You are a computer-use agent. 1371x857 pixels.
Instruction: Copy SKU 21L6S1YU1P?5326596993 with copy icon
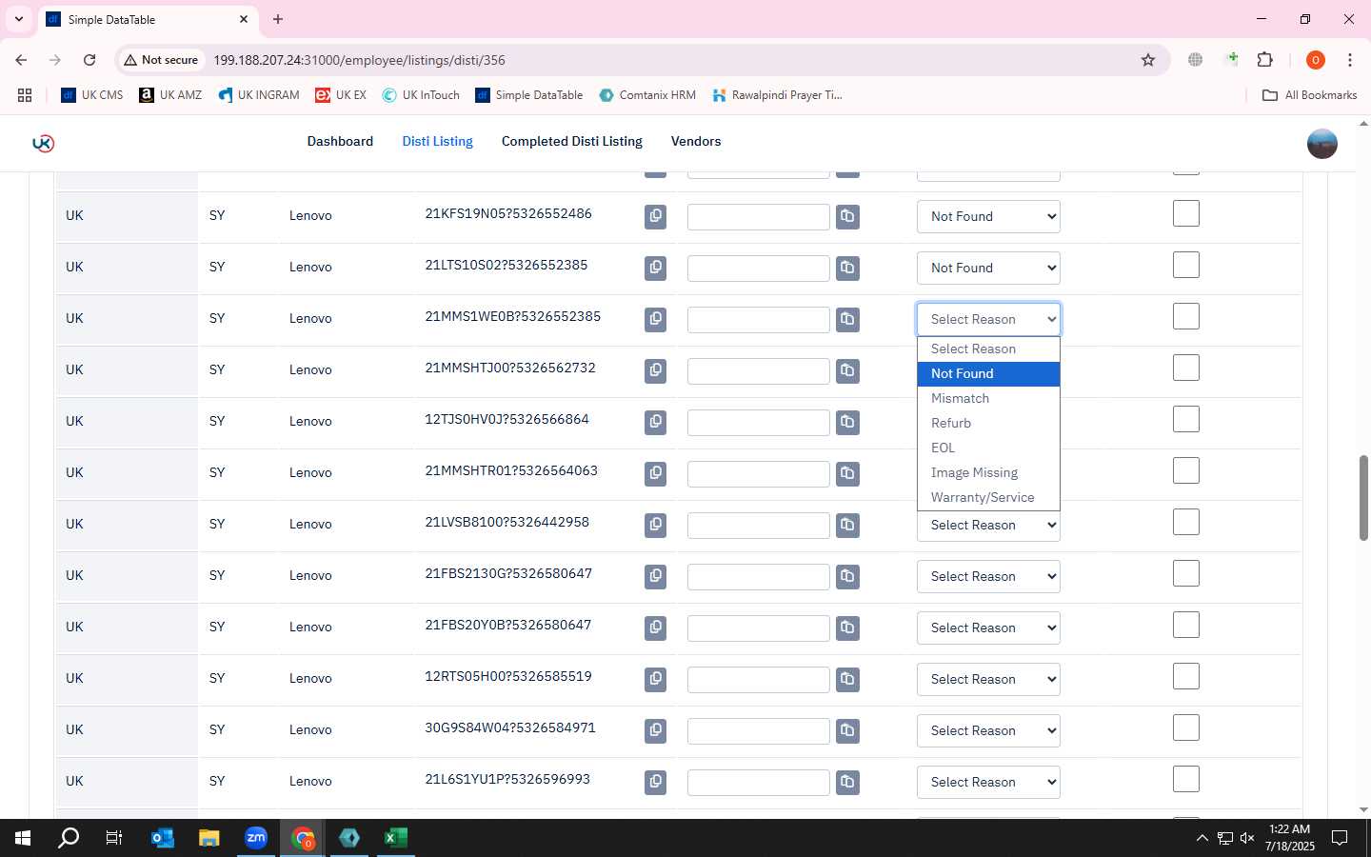click(655, 782)
